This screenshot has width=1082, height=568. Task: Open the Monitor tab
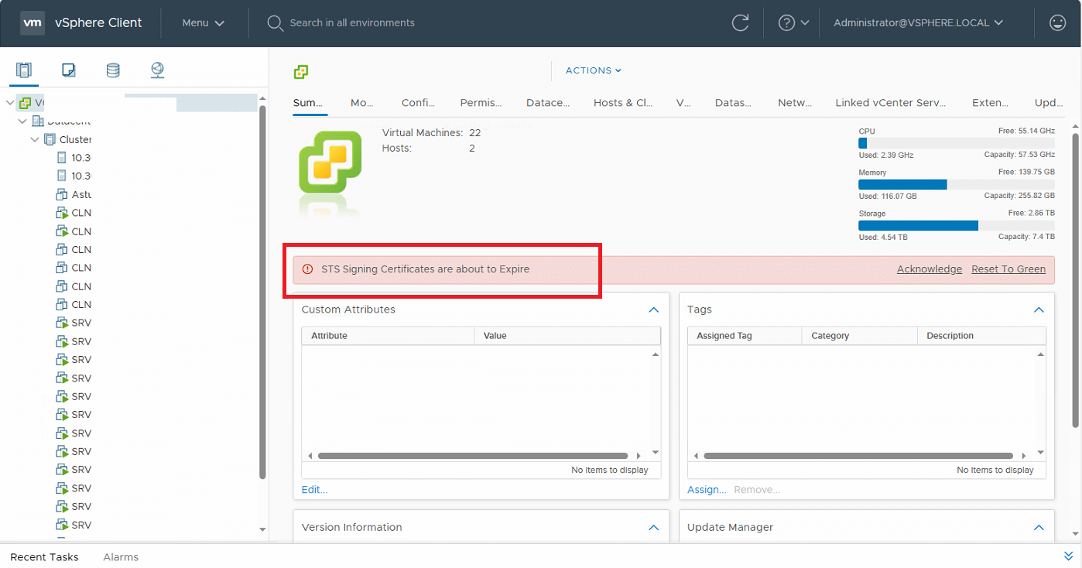[x=362, y=103]
